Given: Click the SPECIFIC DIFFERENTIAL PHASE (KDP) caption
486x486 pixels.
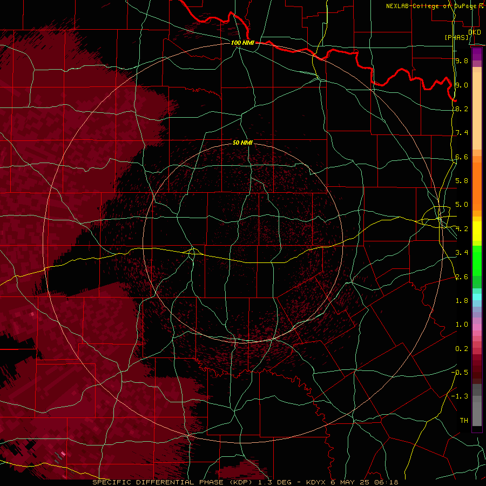Looking at the screenshot, I should [171, 482].
